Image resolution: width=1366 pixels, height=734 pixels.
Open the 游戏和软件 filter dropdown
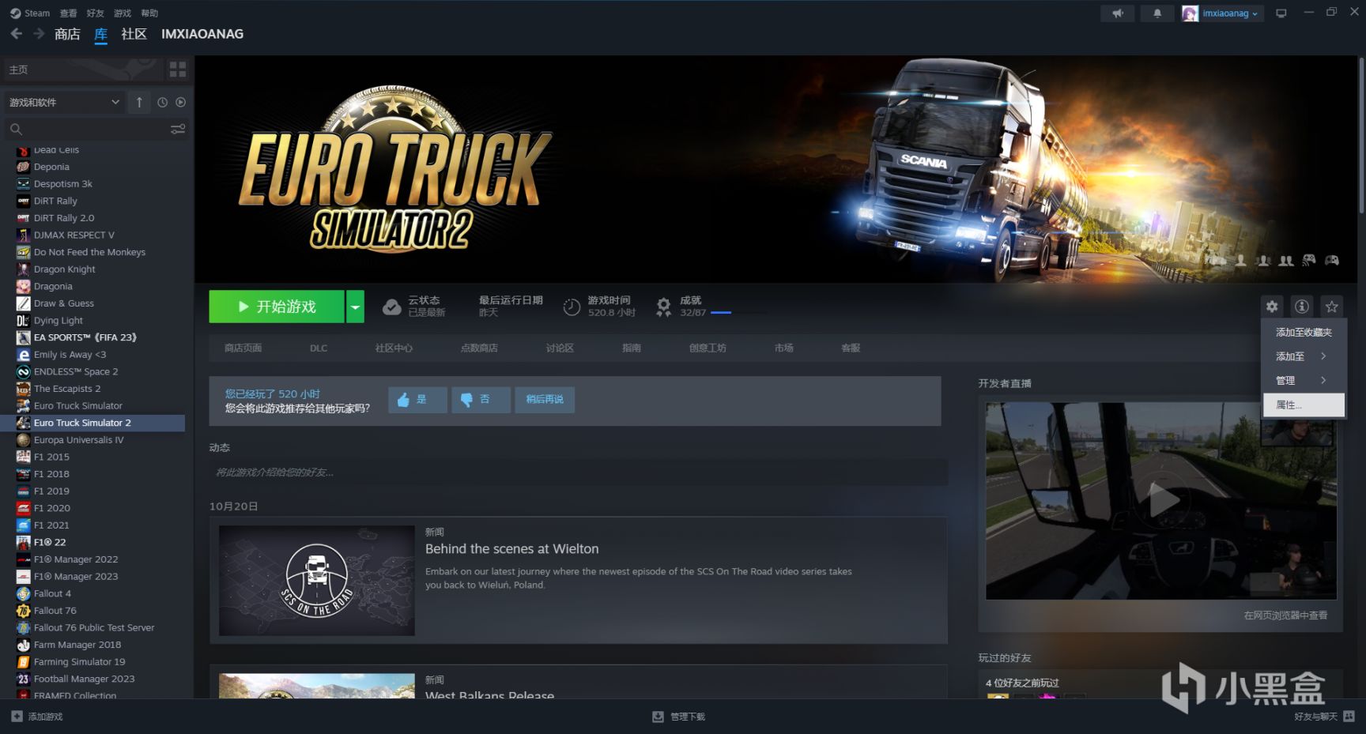point(65,102)
